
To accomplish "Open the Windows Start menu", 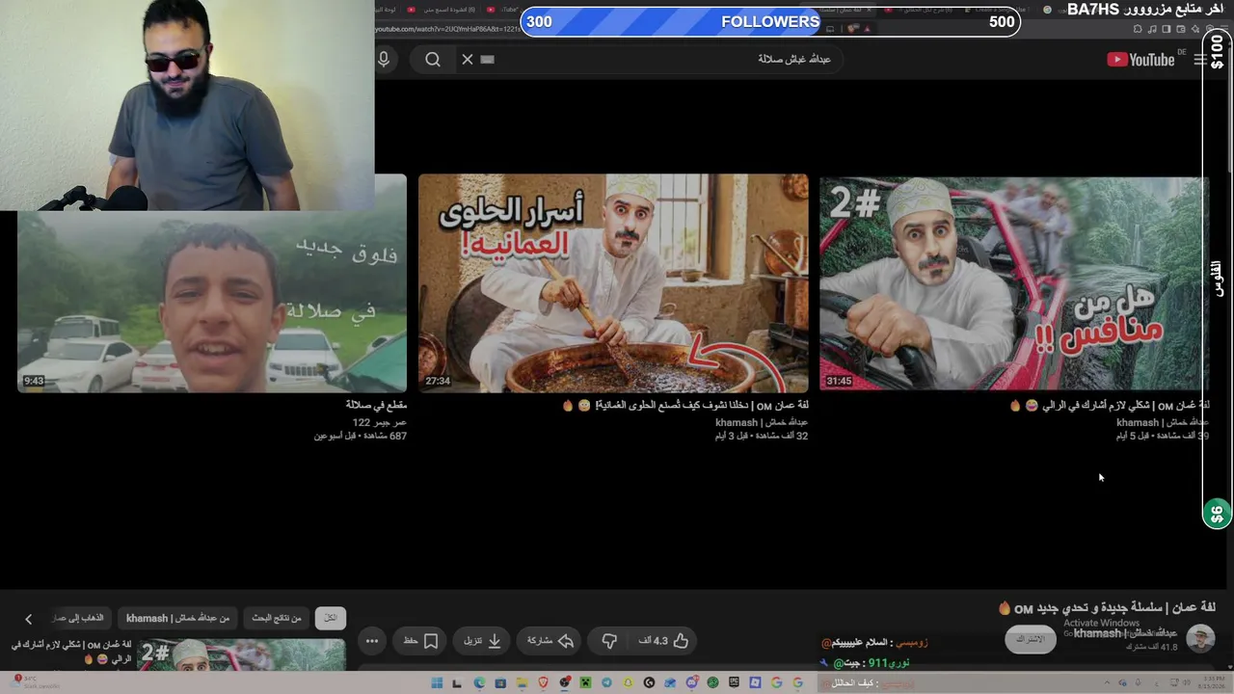I will (x=437, y=683).
